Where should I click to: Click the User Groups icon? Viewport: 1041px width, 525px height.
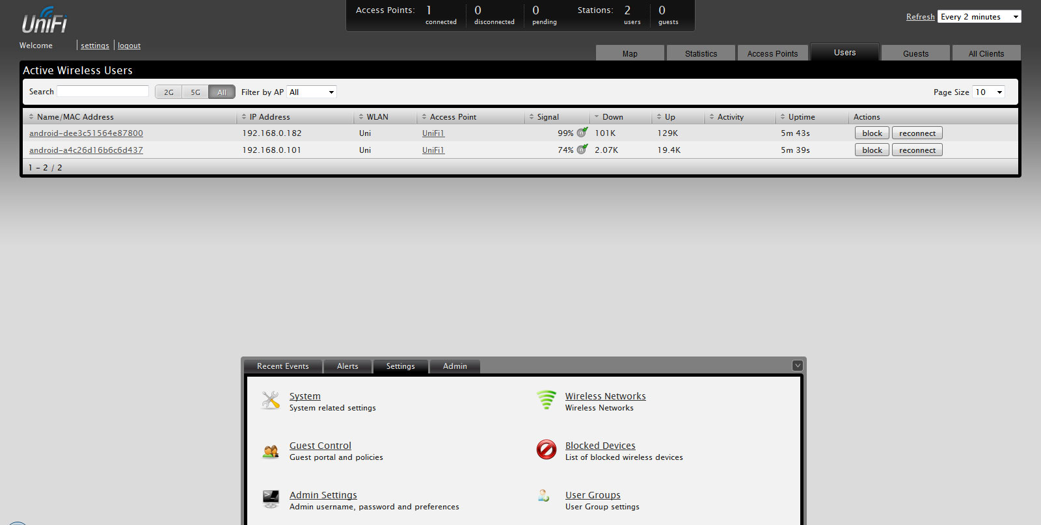544,496
